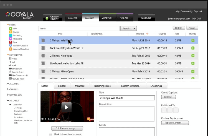Click film icon for Miley Cyrus row
208x136 pixels.
coord(43,71)
